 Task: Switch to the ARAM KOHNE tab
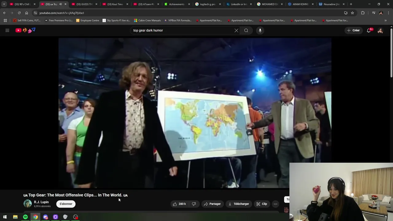click(x=300, y=4)
